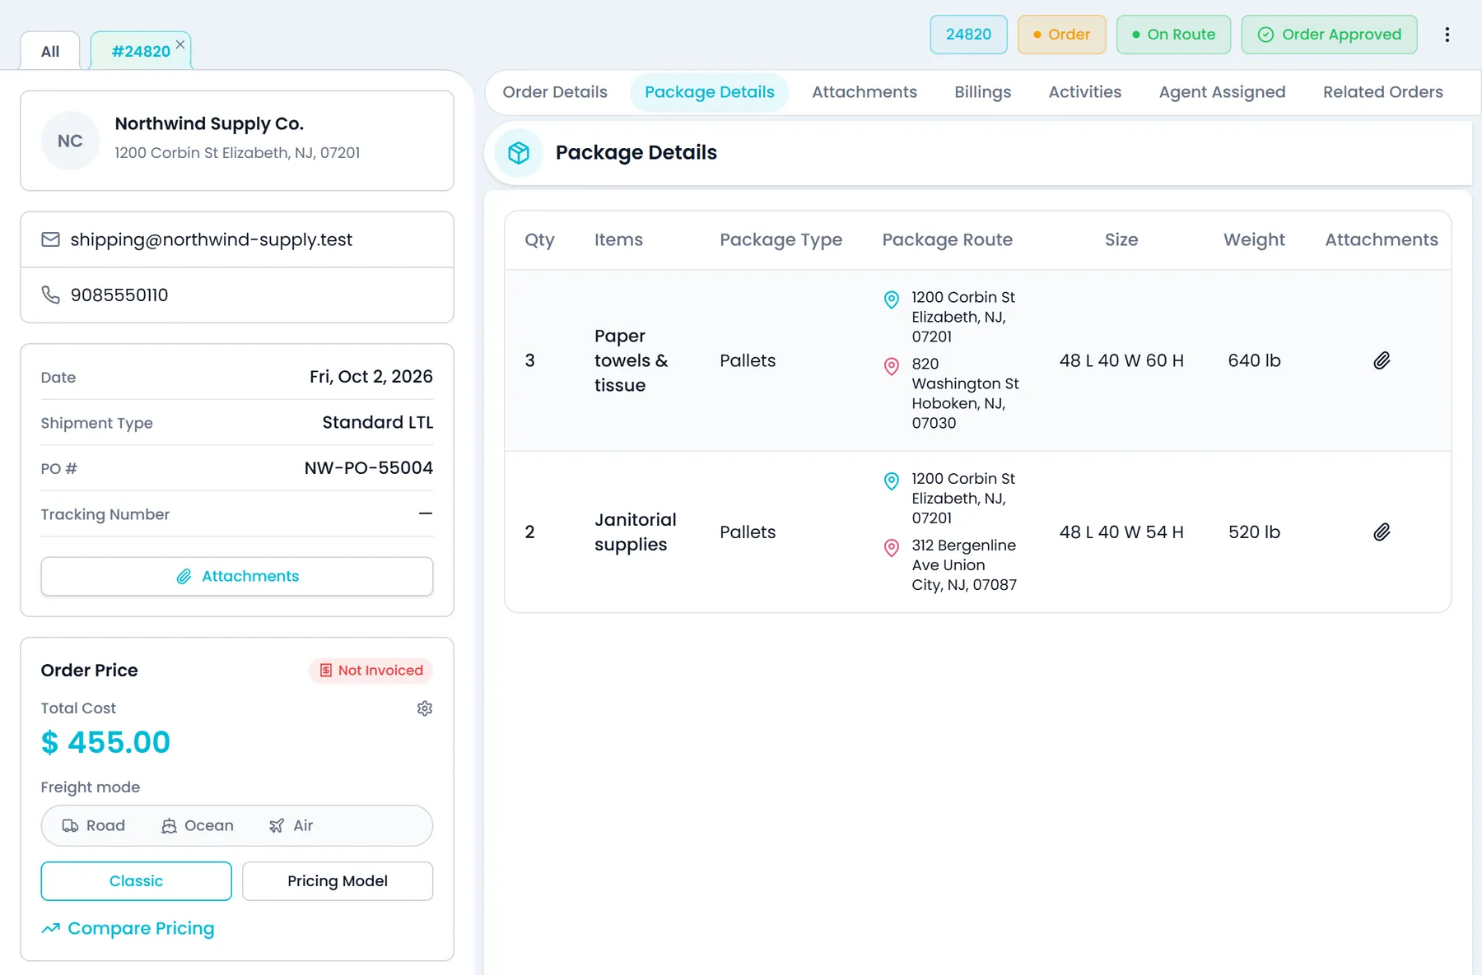The width and height of the screenshot is (1482, 975).
Task: Close the #24820 tab
Action: click(x=180, y=44)
